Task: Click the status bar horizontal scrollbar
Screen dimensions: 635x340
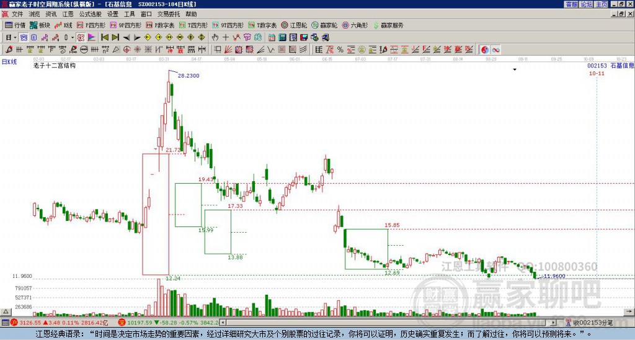Action: 388,323
